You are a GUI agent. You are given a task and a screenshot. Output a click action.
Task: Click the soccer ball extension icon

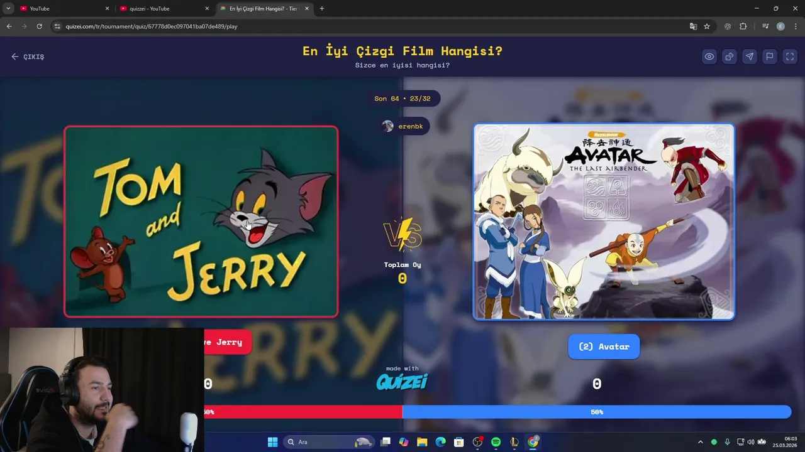point(728,26)
